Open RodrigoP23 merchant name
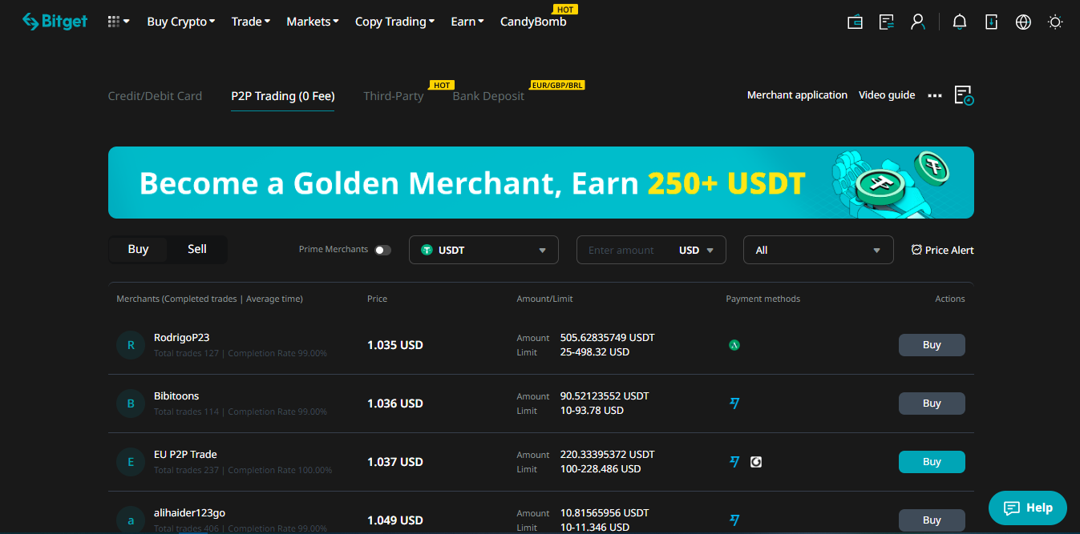This screenshot has height=534, width=1080. [181, 338]
